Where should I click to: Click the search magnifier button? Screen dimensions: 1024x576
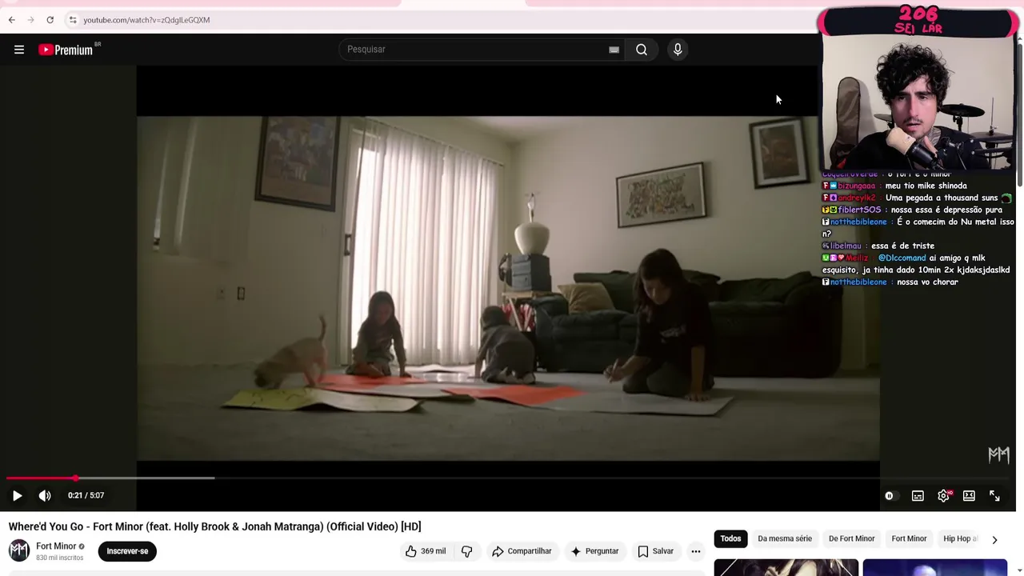point(642,50)
